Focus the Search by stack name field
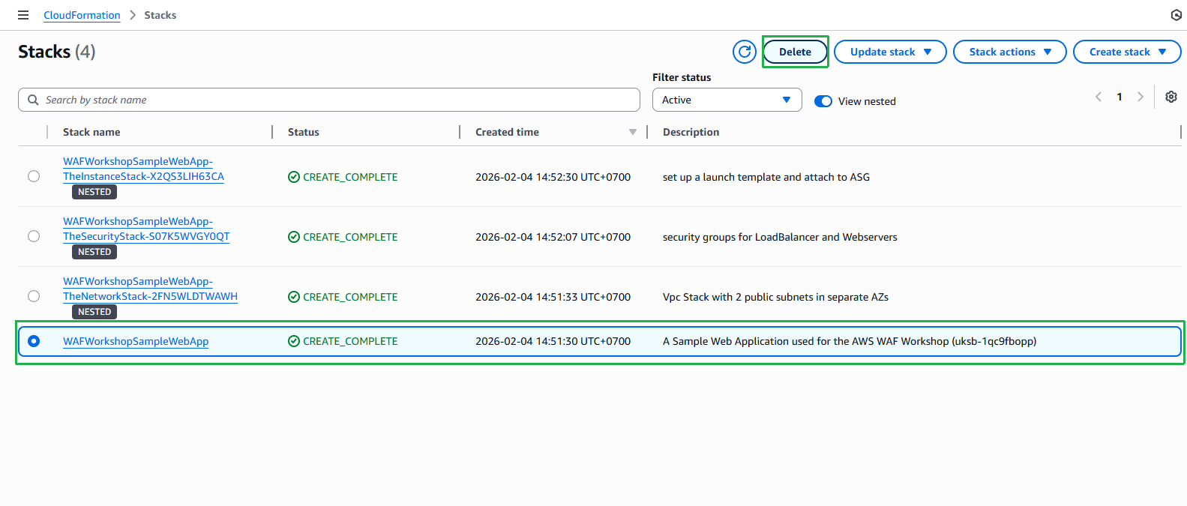Screen dimensions: 1187x506 tap(329, 100)
